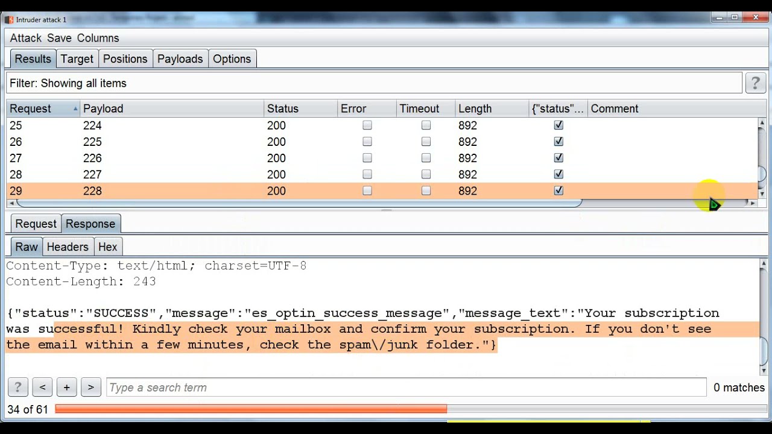Toggle Error checkbox for request 25

point(367,125)
